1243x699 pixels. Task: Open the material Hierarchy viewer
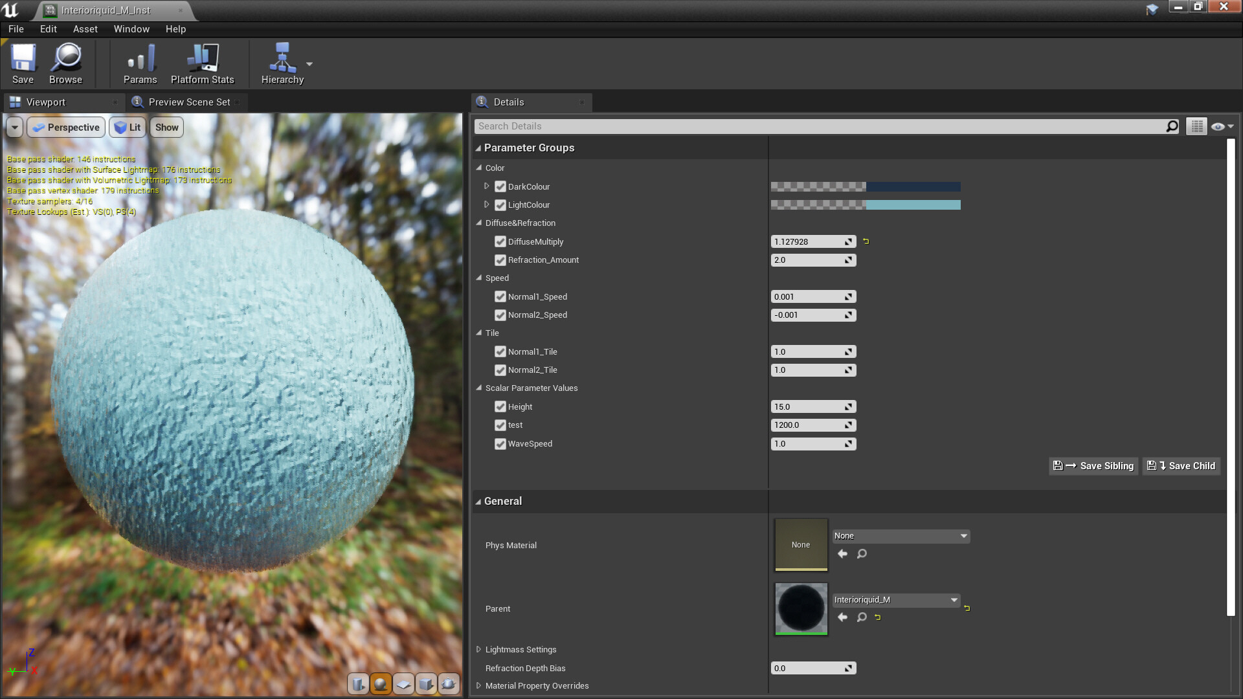(281, 63)
